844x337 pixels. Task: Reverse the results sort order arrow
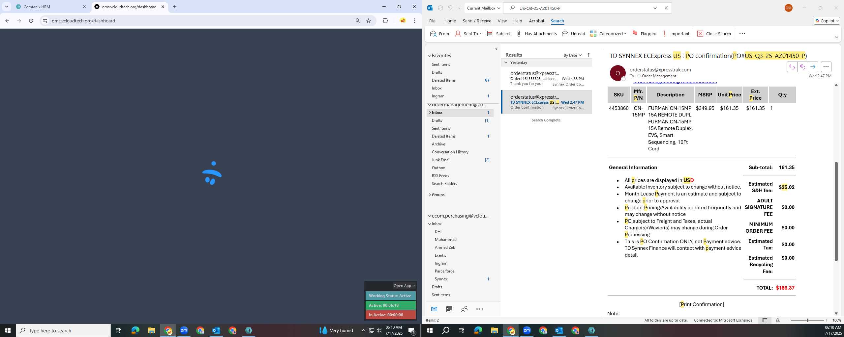click(x=588, y=55)
